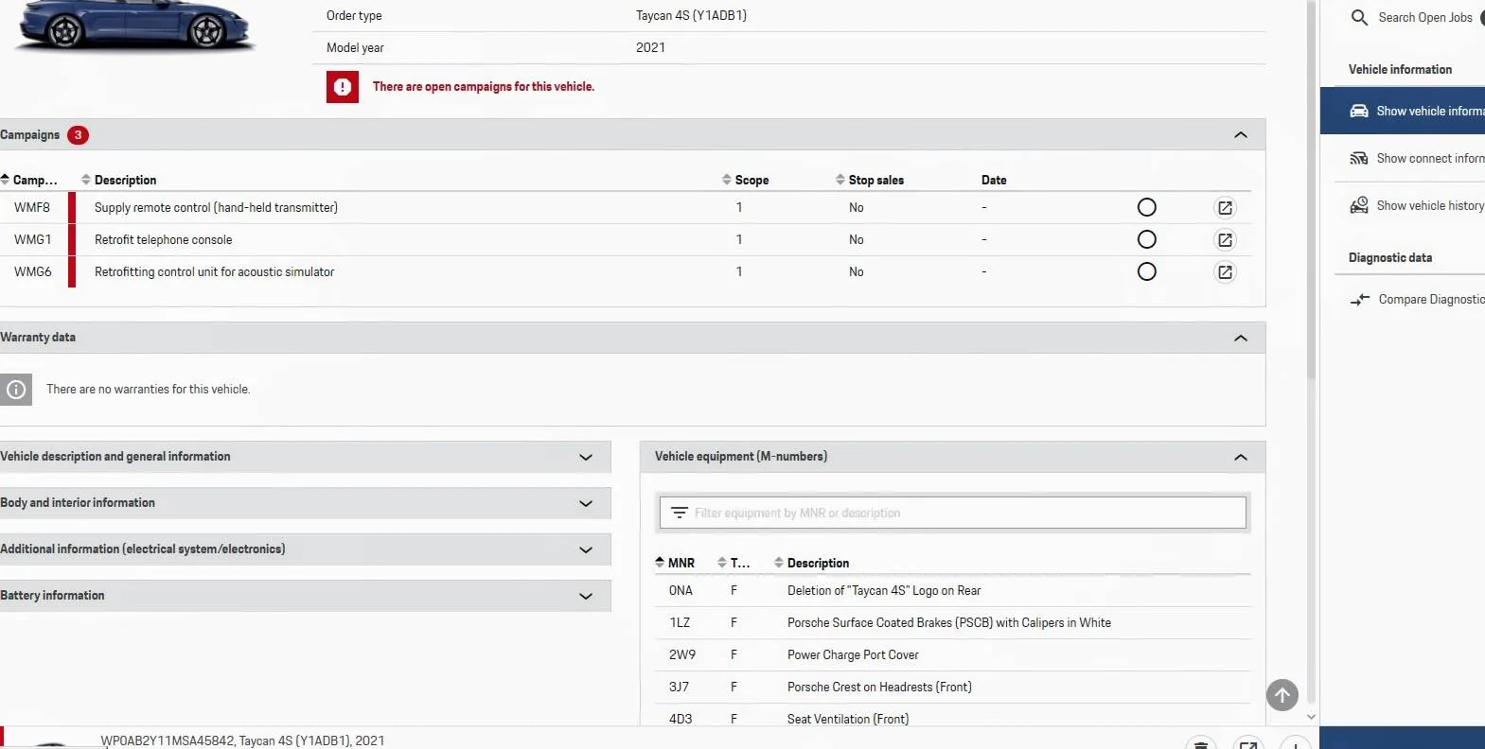Click the 1LZ equipment row code
This screenshot has width=1485, height=749.
coord(680,622)
